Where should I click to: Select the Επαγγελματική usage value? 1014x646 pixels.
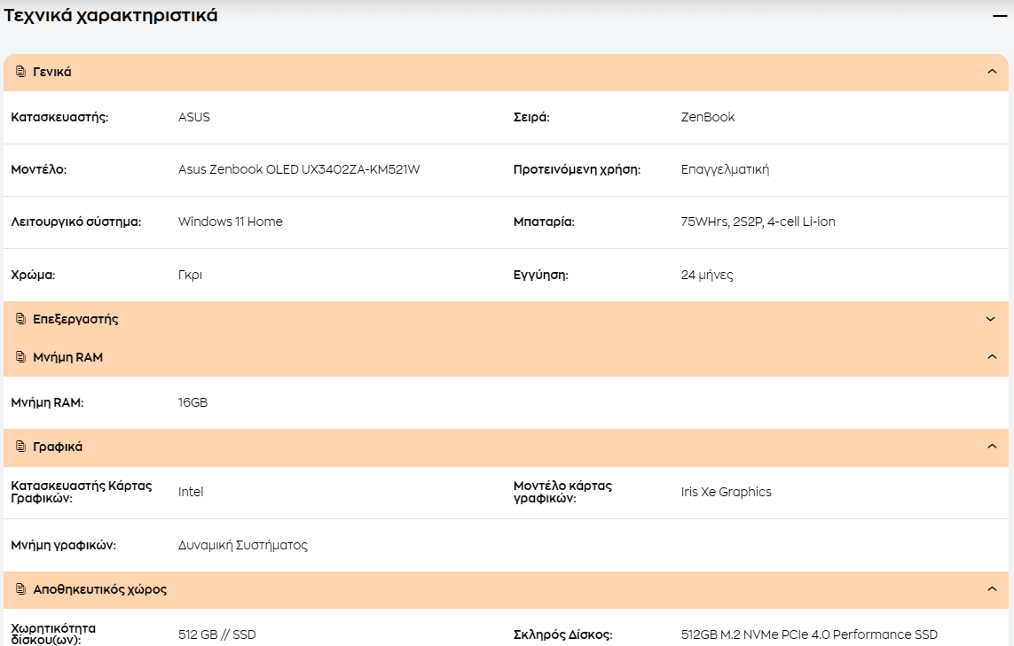(725, 169)
